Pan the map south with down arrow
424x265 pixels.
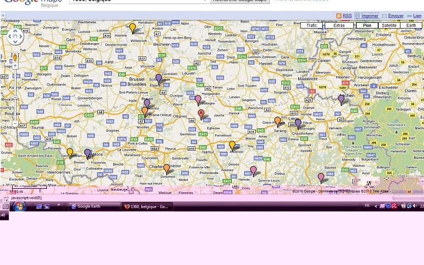15,41
